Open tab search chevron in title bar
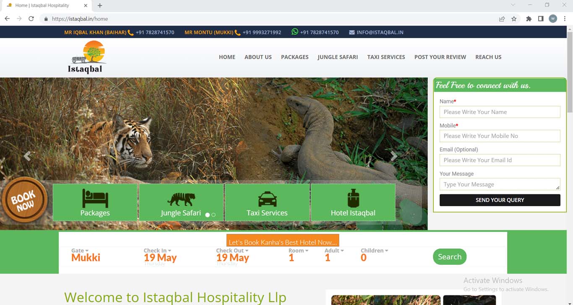Viewport: 573px width, 305px height. [513, 5]
